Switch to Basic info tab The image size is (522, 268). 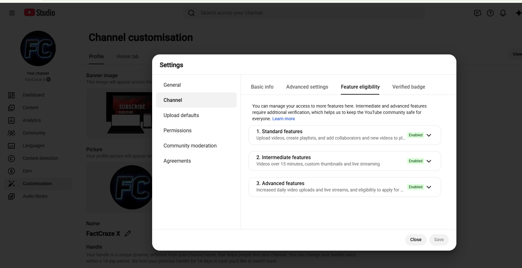coord(262,87)
